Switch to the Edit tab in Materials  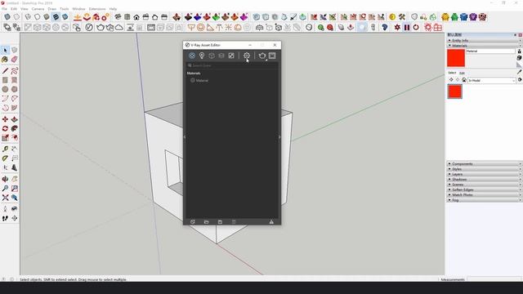[x=462, y=73]
